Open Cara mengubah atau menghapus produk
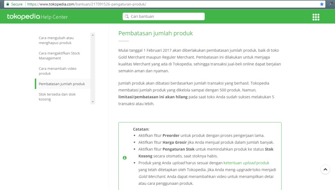 point(56,40)
